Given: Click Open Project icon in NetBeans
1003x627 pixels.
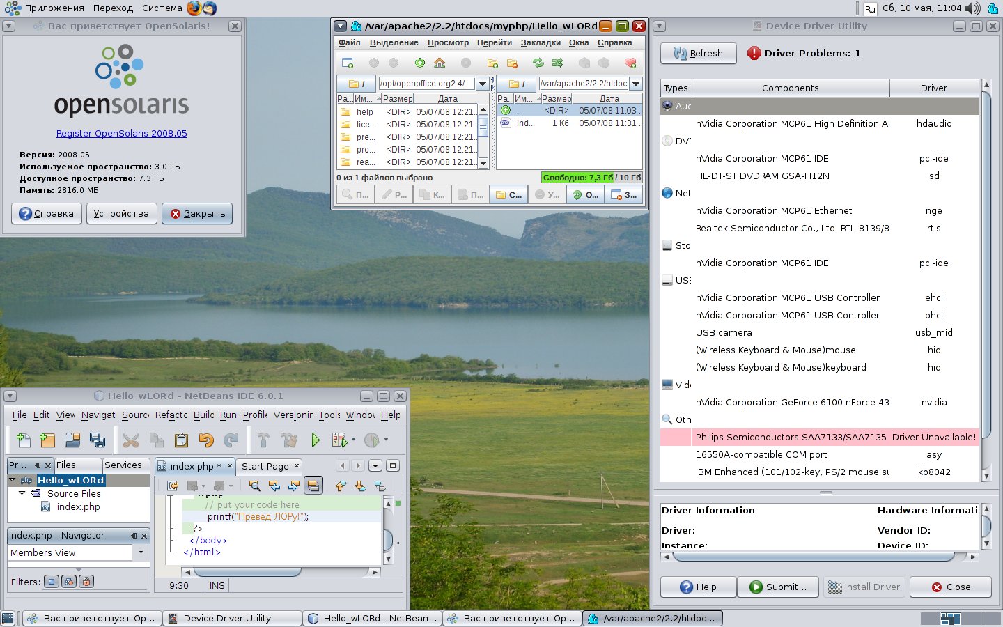Looking at the screenshot, I should click(x=72, y=440).
